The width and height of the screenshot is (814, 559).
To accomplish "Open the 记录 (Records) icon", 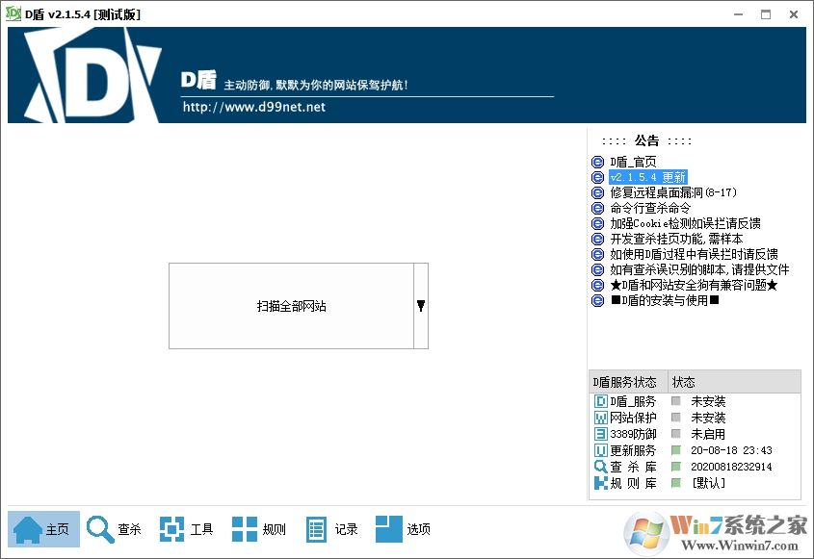I will click(318, 527).
